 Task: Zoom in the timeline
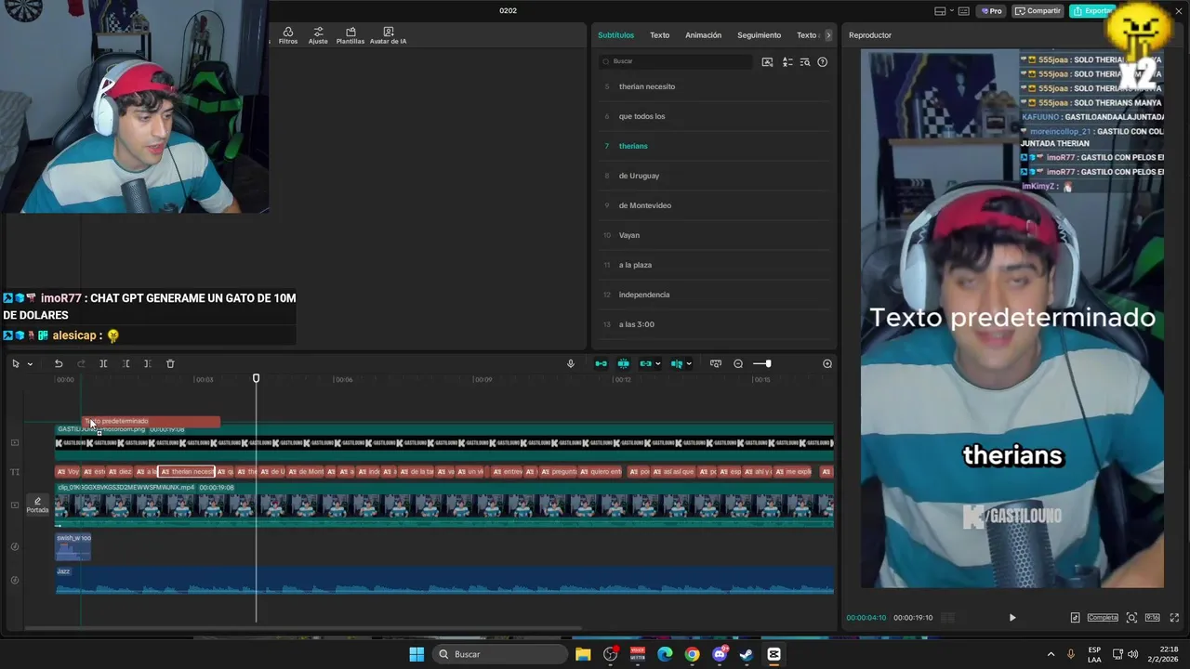coord(827,363)
